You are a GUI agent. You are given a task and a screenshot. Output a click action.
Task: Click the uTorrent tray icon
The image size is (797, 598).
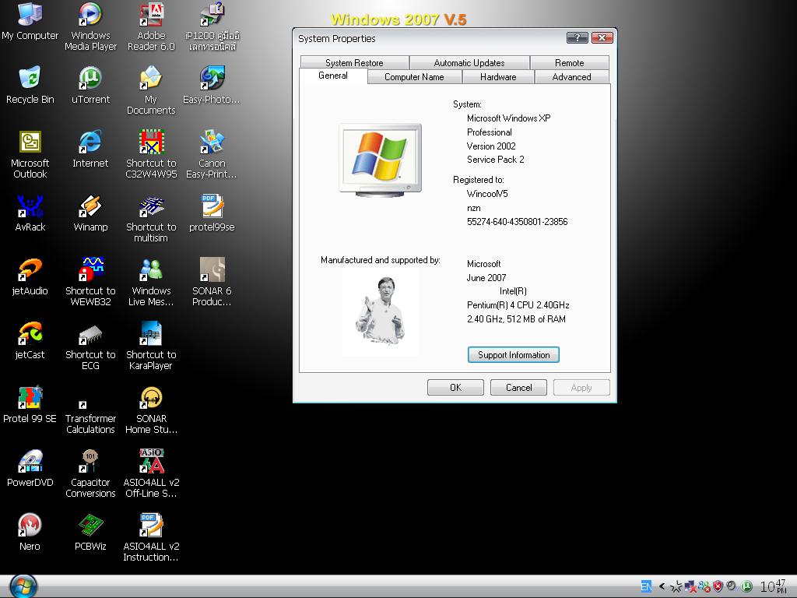[x=746, y=586]
